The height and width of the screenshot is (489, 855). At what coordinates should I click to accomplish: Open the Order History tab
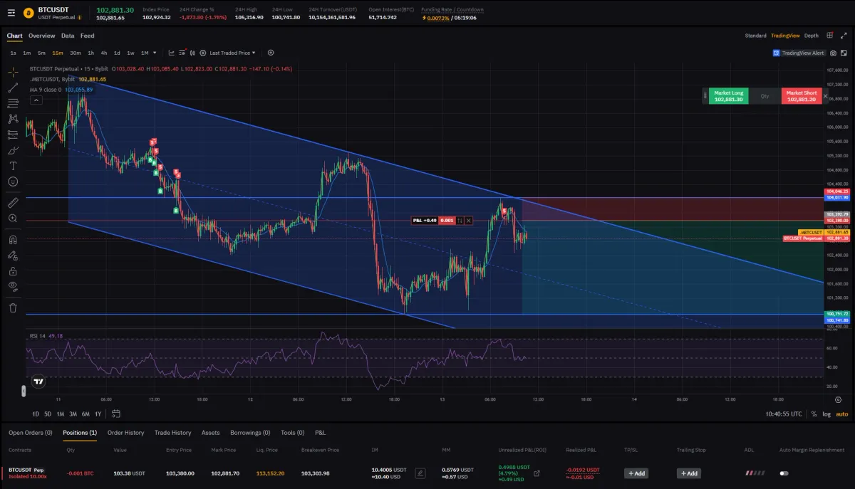coord(125,433)
